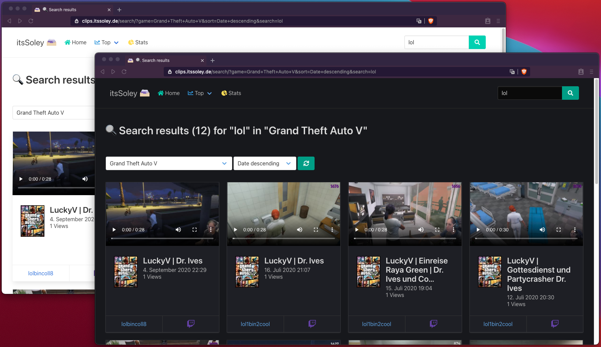Seek on the 16. Juli clip progress bar
Viewport: 601px width, 347px height.
284,238
